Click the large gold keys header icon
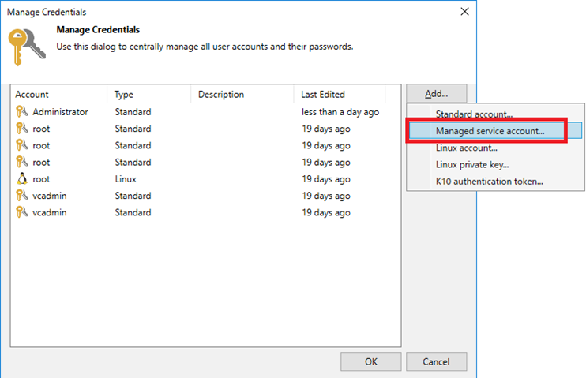This screenshot has width=586, height=378. click(27, 47)
